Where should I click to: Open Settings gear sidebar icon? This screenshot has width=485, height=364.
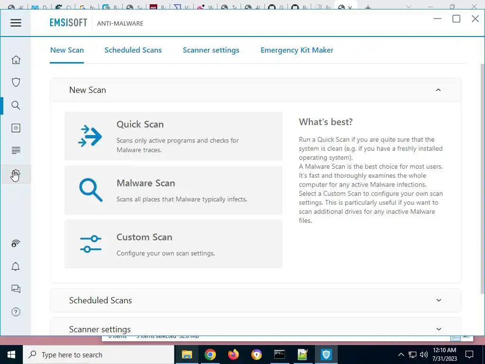[16, 174]
